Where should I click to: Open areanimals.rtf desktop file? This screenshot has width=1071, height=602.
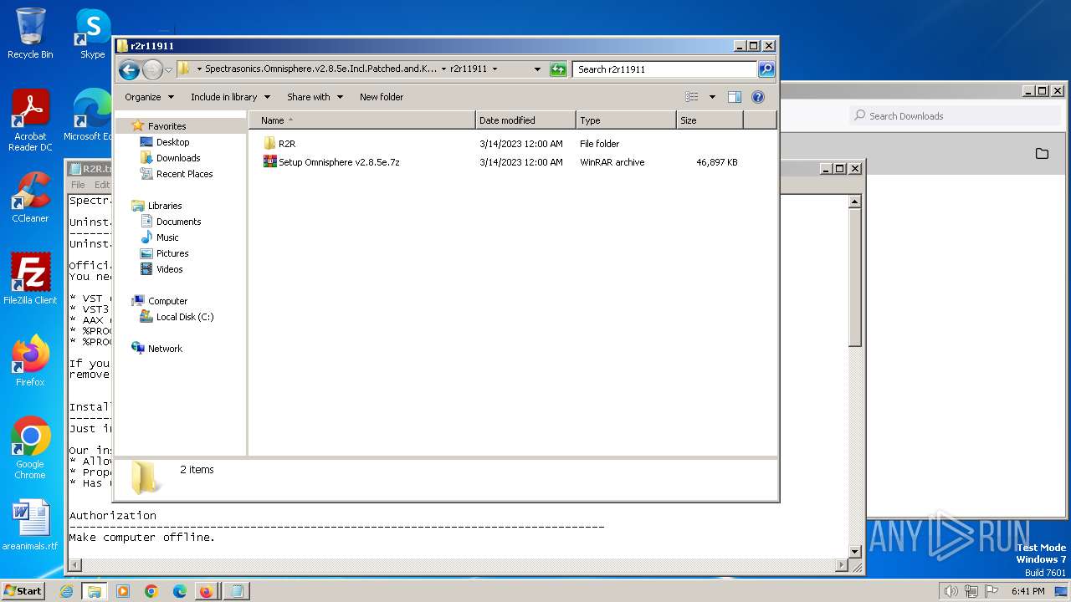30,525
